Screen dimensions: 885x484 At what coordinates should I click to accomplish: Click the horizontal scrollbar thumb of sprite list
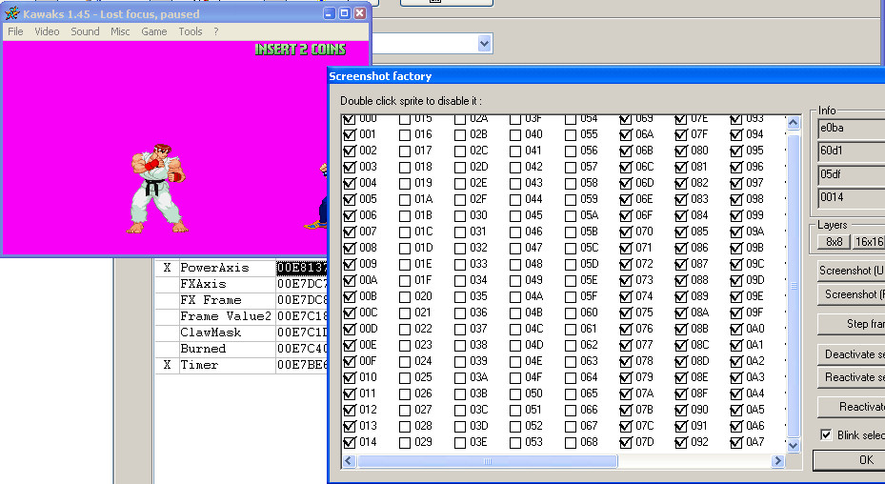pos(487,461)
